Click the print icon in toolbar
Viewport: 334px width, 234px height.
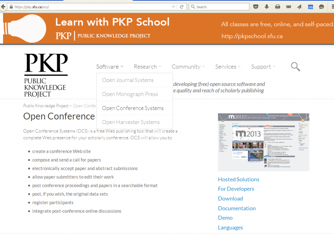click(278, 7)
